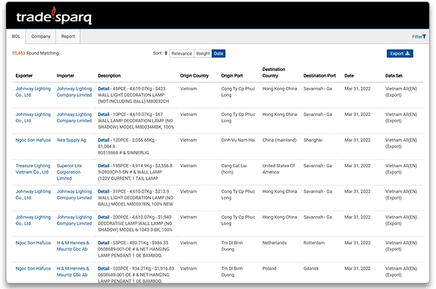
Task: Click the China (mainland) destination cell
Action: tap(280, 140)
